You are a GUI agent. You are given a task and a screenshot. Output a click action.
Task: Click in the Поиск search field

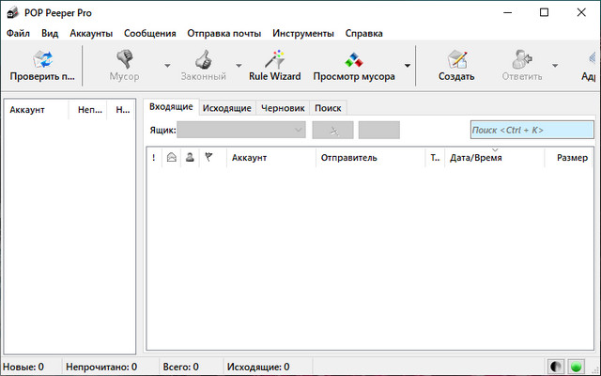point(532,130)
